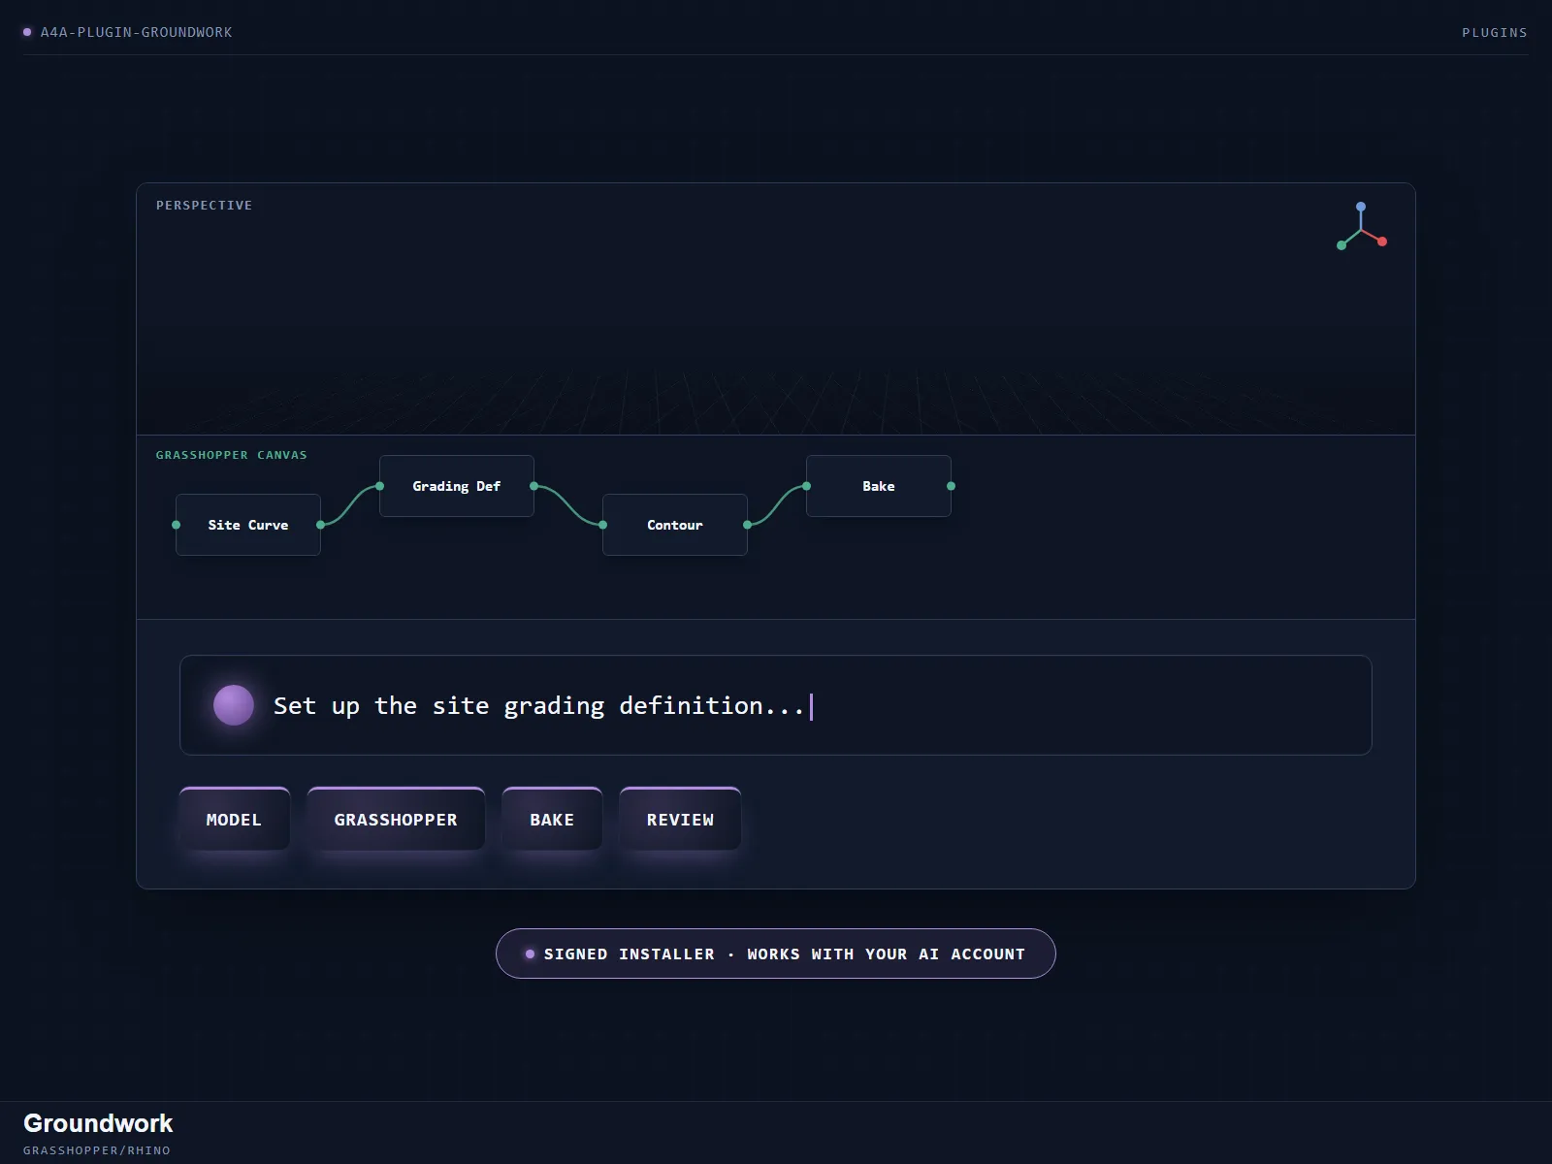Click the purple dot in header
The width and height of the screenshot is (1552, 1164).
[27, 32]
